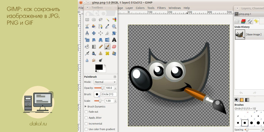Select the Flip tool
The width and height of the screenshot is (264, 132).
point(108,40)
